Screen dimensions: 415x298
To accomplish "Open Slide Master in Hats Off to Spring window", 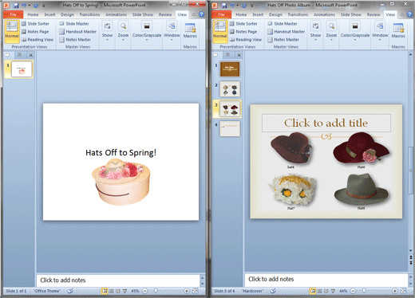I will tap(74, 24).
